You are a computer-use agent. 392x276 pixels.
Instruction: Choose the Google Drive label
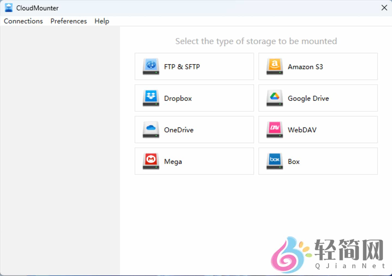coord(308,98)
